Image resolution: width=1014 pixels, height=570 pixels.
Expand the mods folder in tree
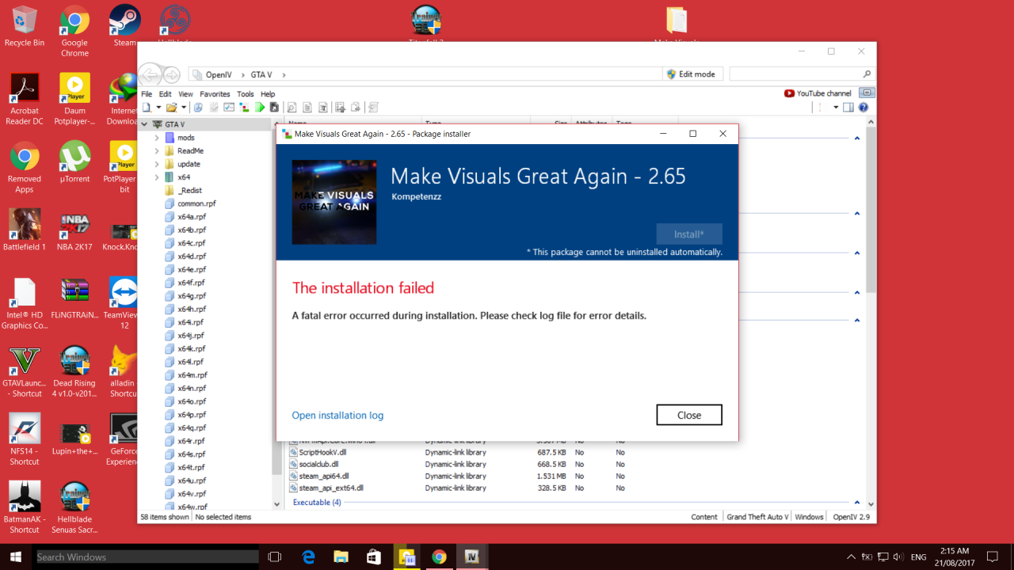pyautogui.click(x=157, y=138)
